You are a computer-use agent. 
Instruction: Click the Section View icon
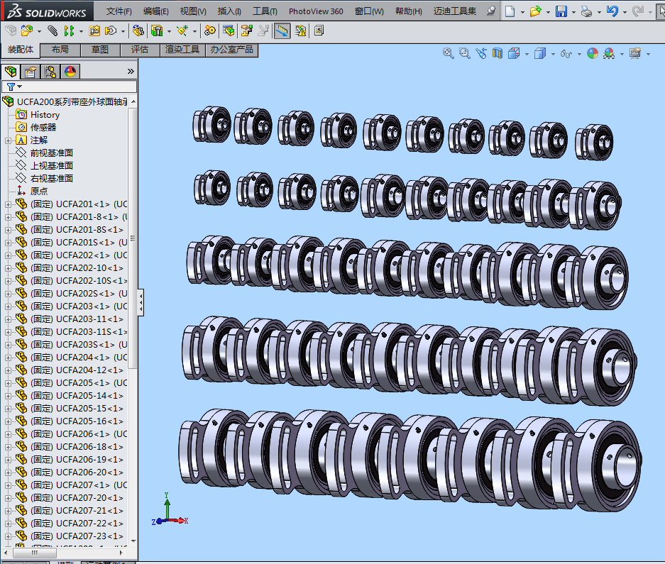(497, 53)
